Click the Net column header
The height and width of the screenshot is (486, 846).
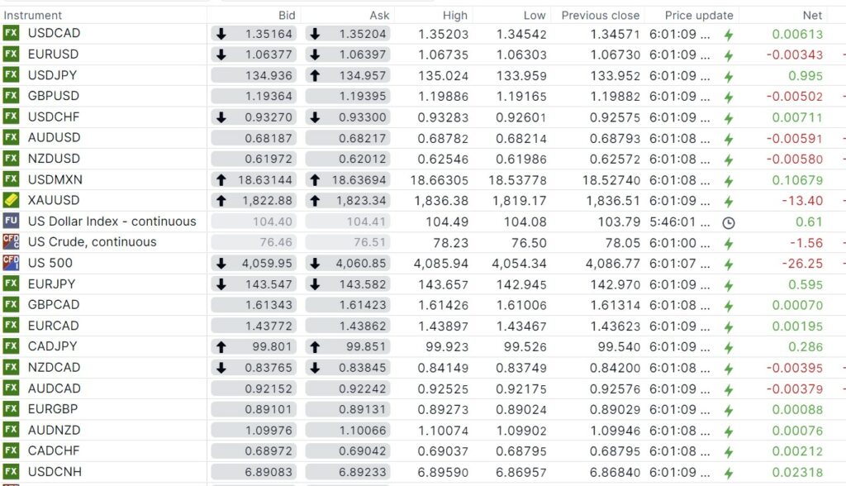pos(812,15)
